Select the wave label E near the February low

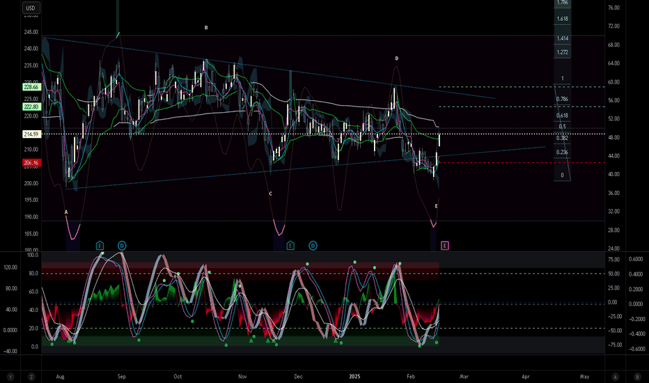click(x=436, y=206)
